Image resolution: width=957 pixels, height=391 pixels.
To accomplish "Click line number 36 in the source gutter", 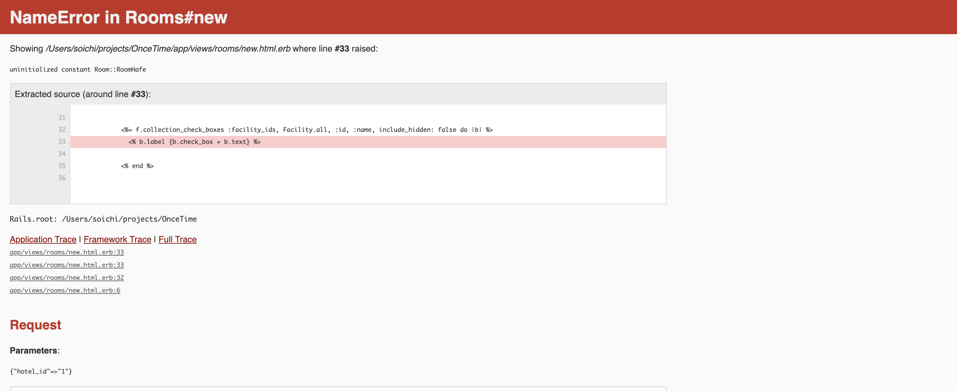I will (x=62, y=178).
